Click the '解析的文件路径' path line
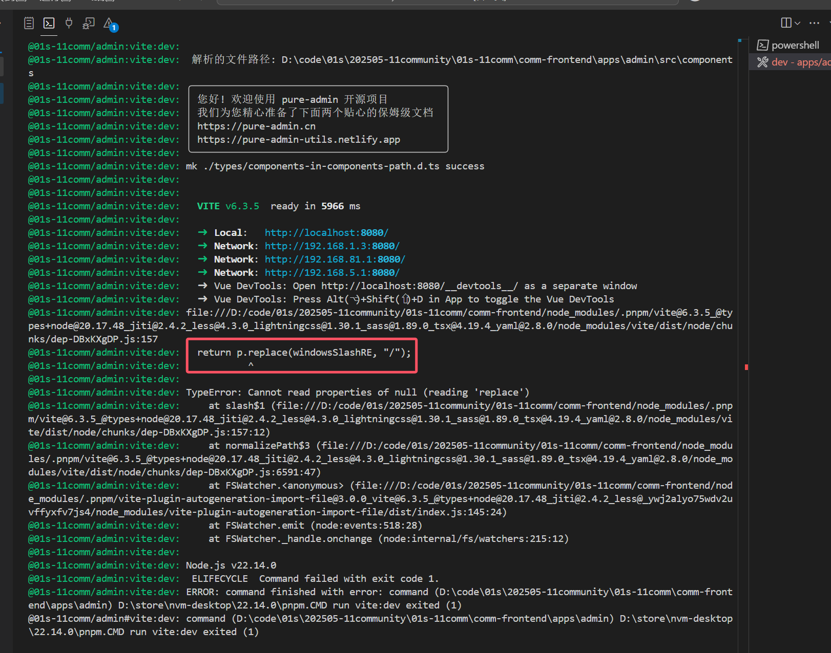The width and height of the screenshot is (831, 653). click(380, 67)
